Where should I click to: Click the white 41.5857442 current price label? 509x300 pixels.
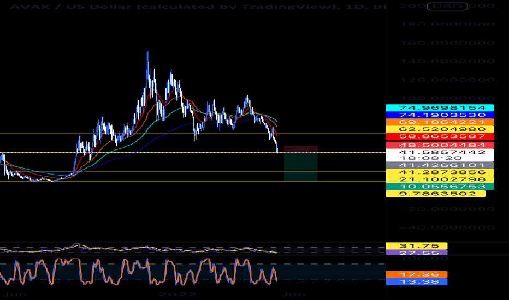tap(442, 152)
